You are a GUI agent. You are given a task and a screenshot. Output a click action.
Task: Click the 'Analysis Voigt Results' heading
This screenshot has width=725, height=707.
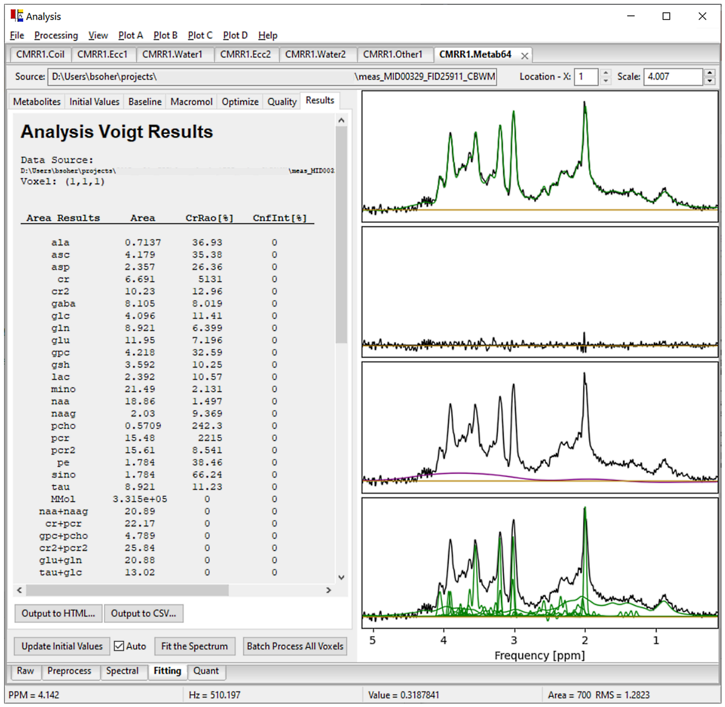coord(117,132)
